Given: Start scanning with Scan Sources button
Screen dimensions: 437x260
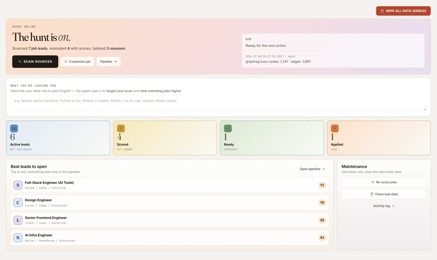Looking at the screenshot, I should [x=35, y=61].
